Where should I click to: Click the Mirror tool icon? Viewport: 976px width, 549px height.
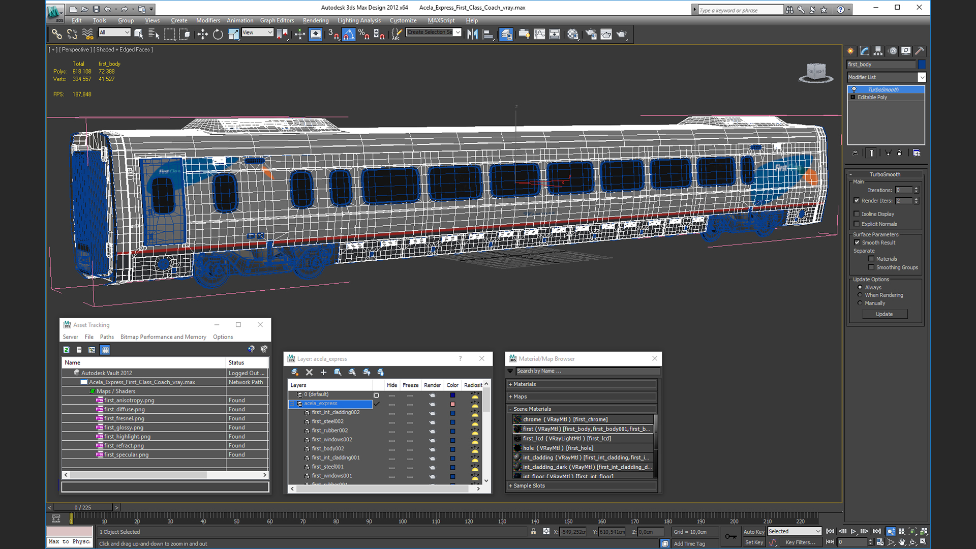(472, 34)
